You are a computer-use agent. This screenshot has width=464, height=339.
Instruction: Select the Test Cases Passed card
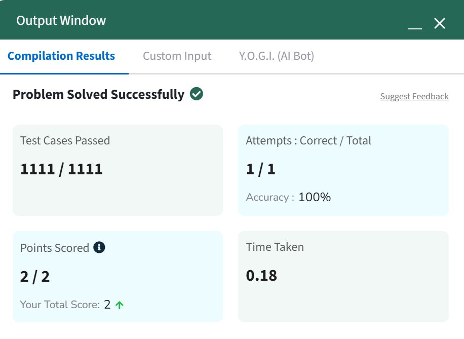[118, 170]
